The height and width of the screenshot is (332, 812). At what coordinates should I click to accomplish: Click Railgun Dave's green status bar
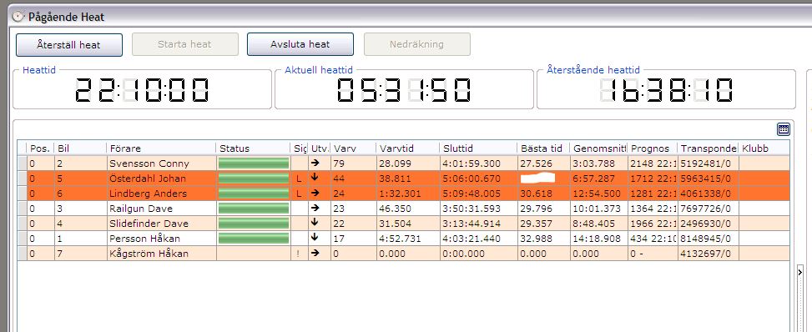253,209
